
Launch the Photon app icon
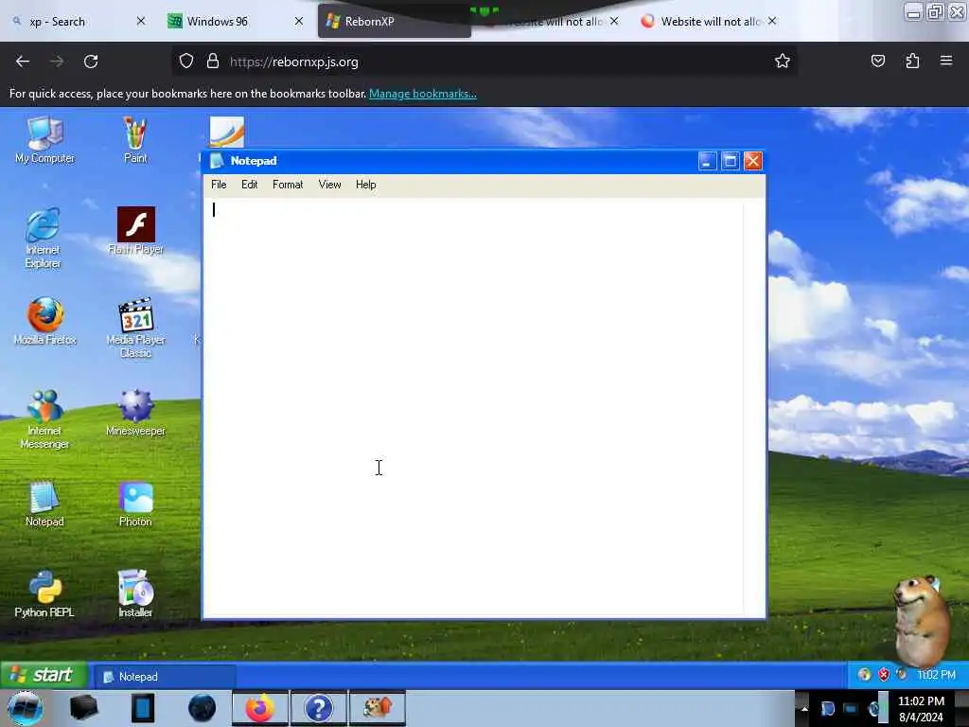(x=135, y=504)
